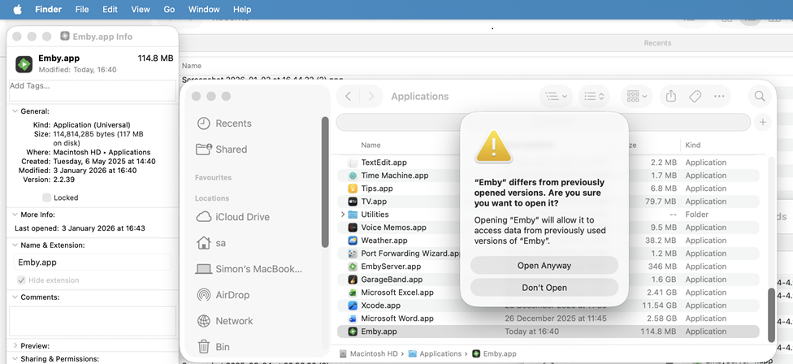
Task: Open the Go menu
Action: (170, 9)
